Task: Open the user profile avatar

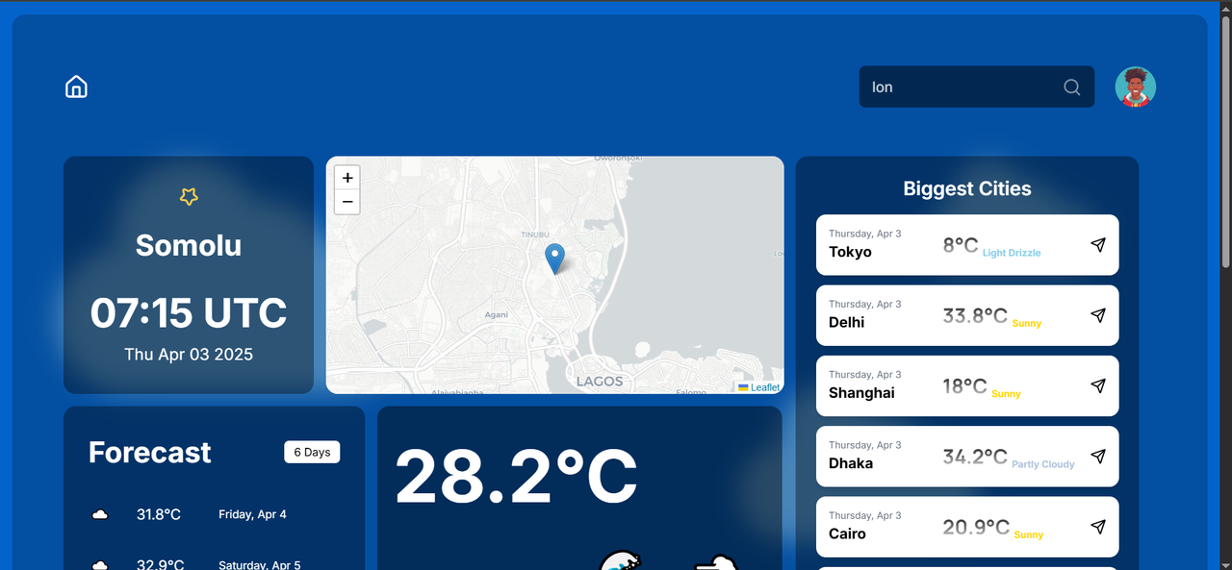Action: 1136,87
